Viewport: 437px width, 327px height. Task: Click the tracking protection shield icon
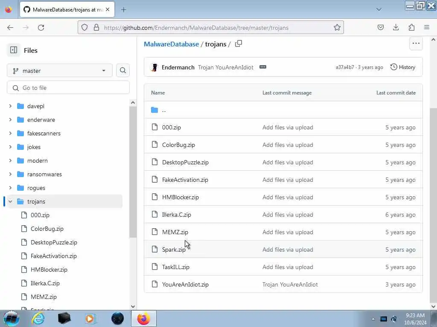[84, 27]
